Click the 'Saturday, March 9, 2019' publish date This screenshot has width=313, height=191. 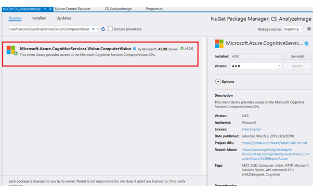[x=268, y=136]
